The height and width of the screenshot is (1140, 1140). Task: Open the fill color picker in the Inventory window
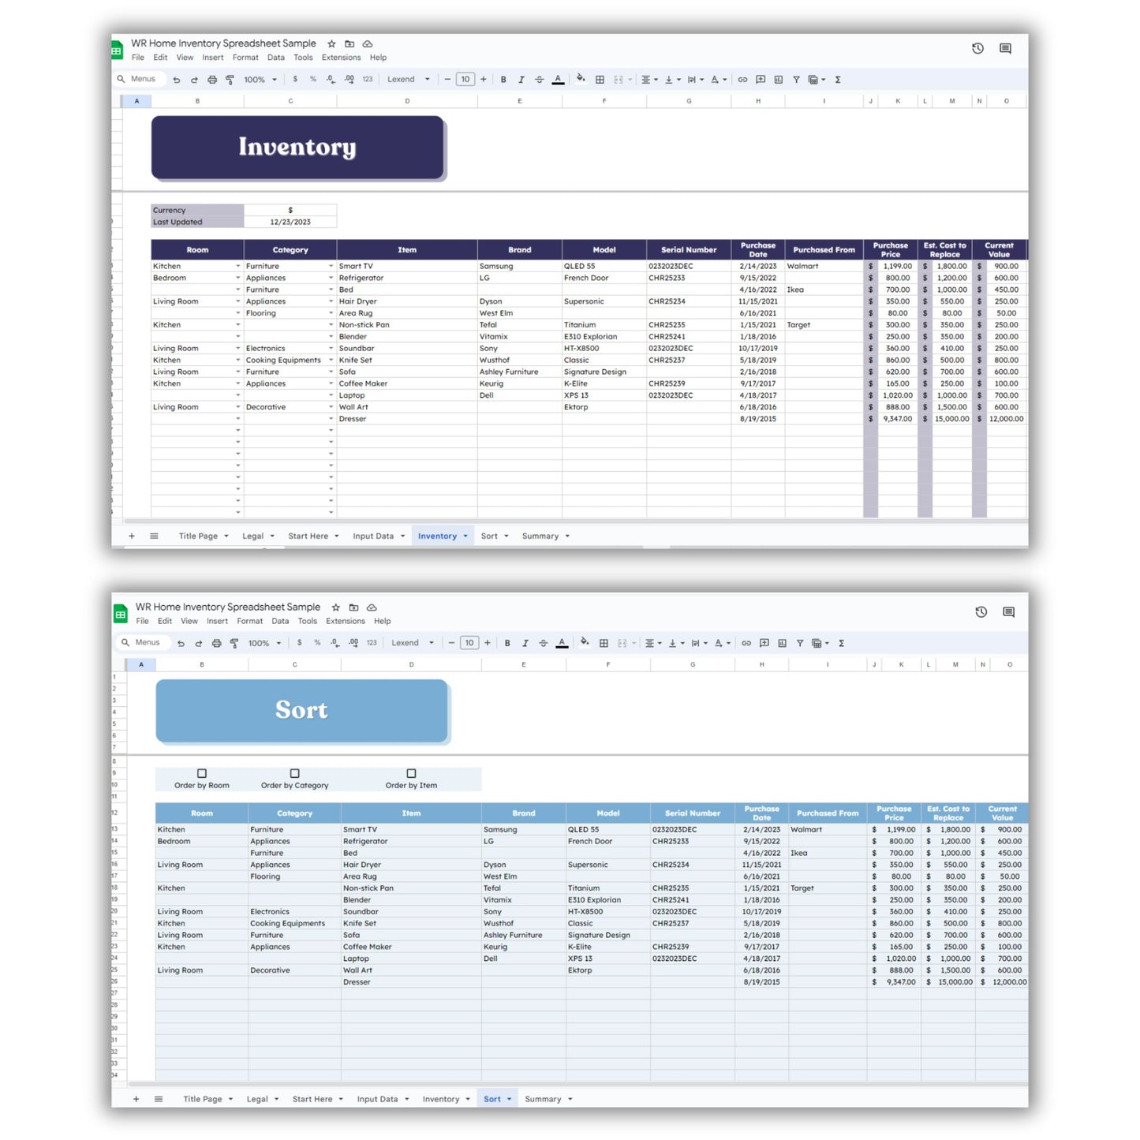pos(581,79)
